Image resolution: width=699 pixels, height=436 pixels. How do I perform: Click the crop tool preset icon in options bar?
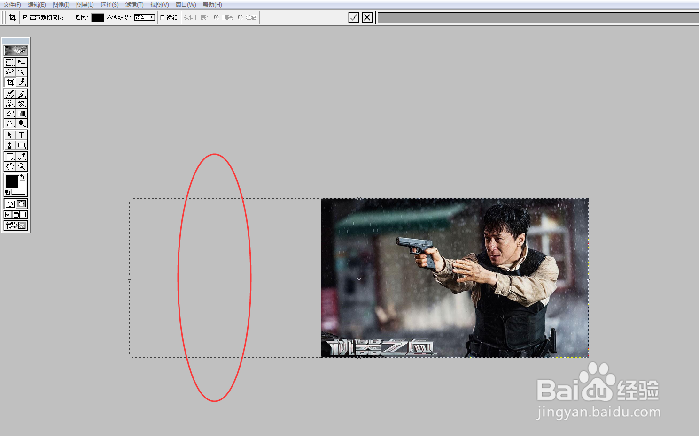coord(13,17)
